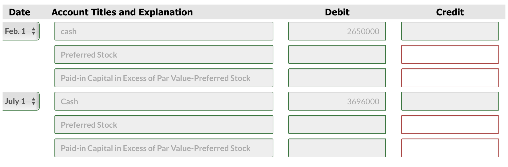Open the Feb. 1 date dropdown
The image size is (508, 167).
[x=21, y=31]
